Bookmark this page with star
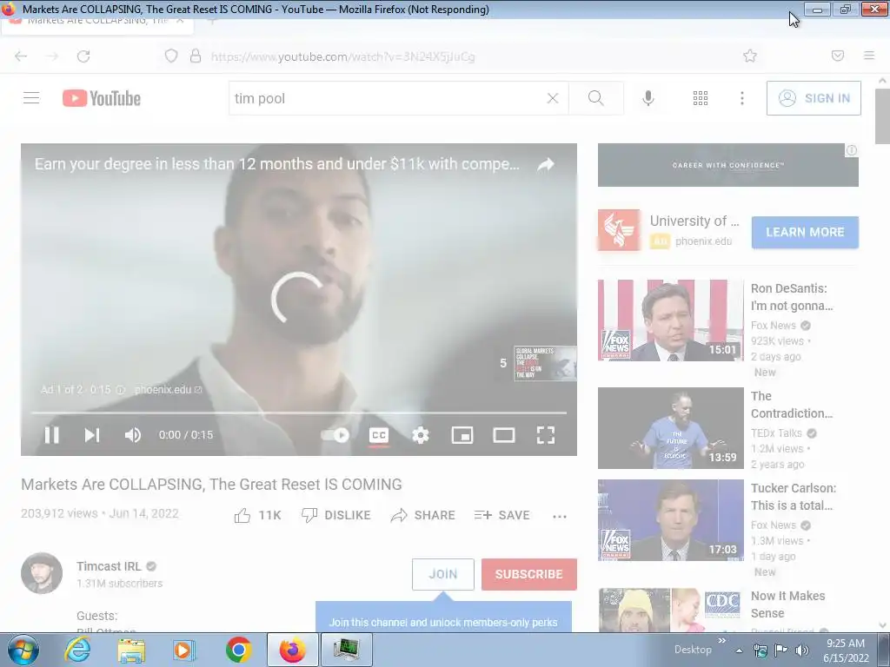The height and width of the screenshot is (667, 890). (750, 56)
